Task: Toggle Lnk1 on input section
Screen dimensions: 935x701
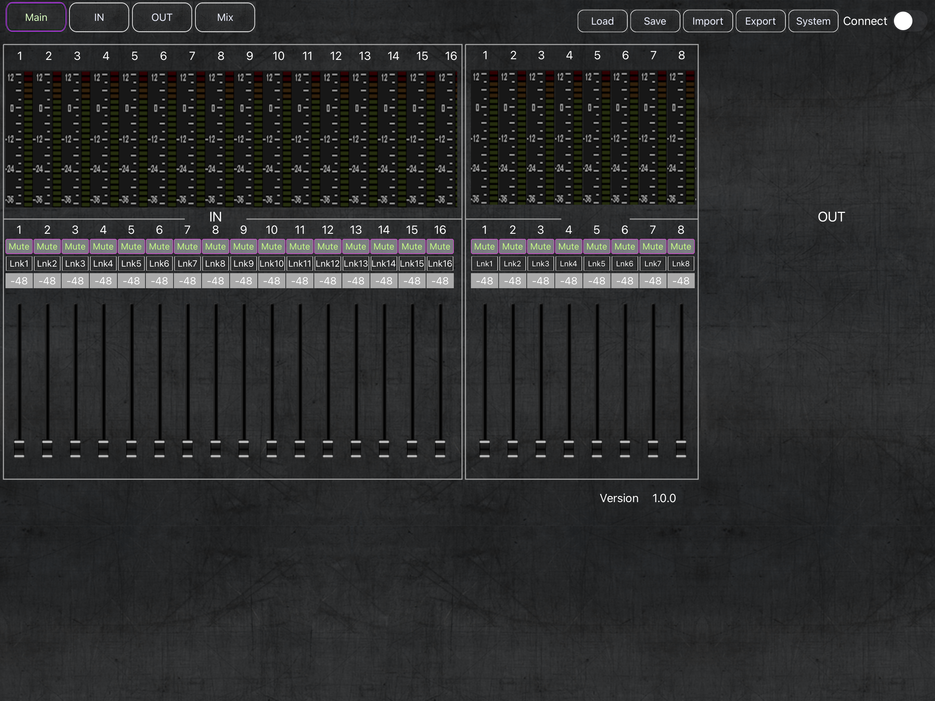Action: [19, 264]
